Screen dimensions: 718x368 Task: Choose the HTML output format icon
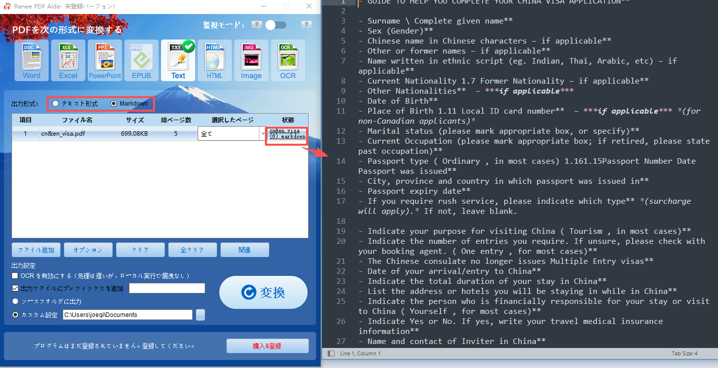[215, 61]
